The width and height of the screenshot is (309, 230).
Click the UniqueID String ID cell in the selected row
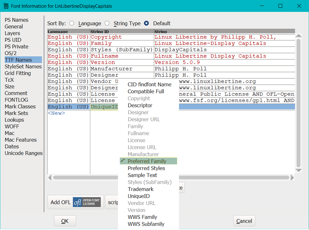pos(104,107)
